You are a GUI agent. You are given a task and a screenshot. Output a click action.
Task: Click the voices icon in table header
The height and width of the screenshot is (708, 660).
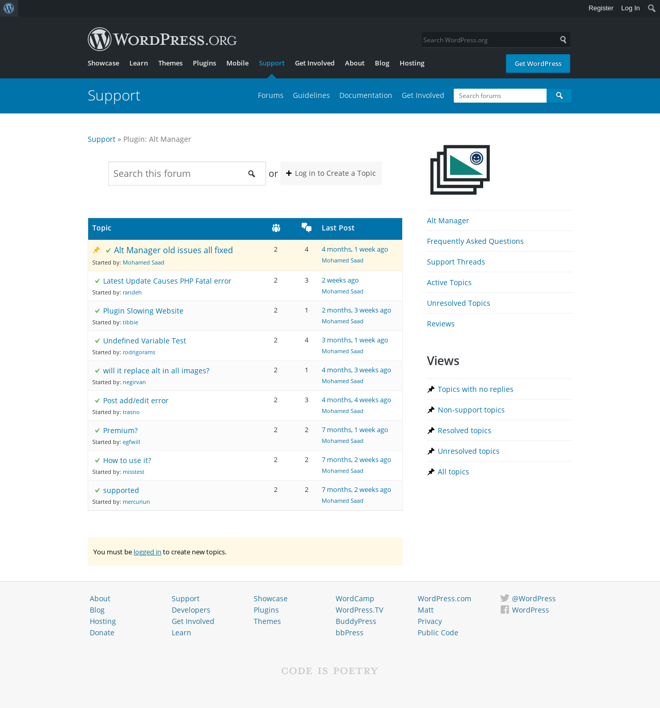click(276, 228)
